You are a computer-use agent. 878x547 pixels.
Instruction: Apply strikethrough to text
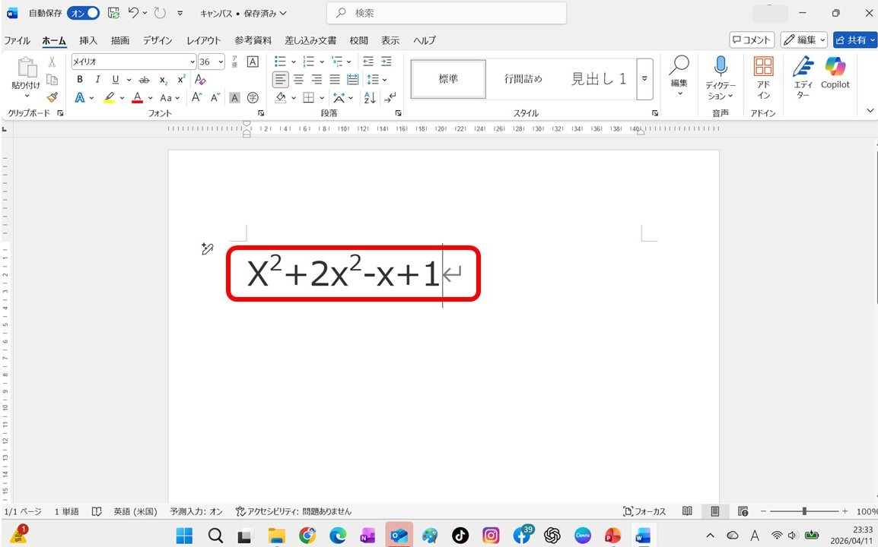(145, 80)
